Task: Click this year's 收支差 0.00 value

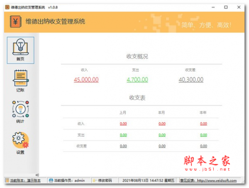Action: (x=203, y=146)
